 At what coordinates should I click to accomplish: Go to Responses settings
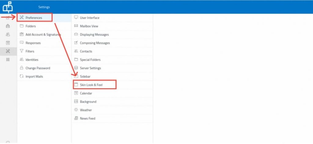coord(33,43)
